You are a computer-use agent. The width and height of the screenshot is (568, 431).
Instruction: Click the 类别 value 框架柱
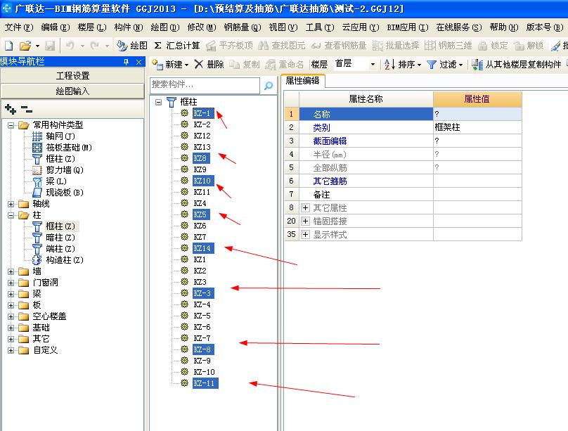(477, 127)
